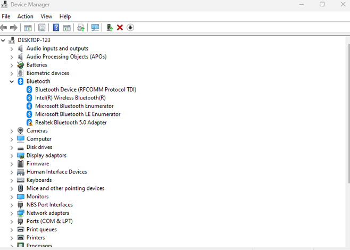This screenshot has width=350, height=250.
Task: Click the blue Help question mark icon
Action: [56, 28]
